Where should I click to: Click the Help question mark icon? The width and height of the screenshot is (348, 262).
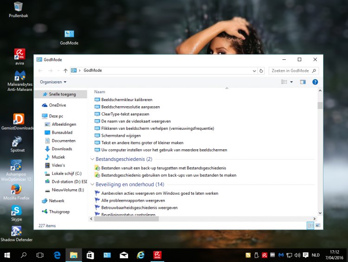(x=315, y=82)
